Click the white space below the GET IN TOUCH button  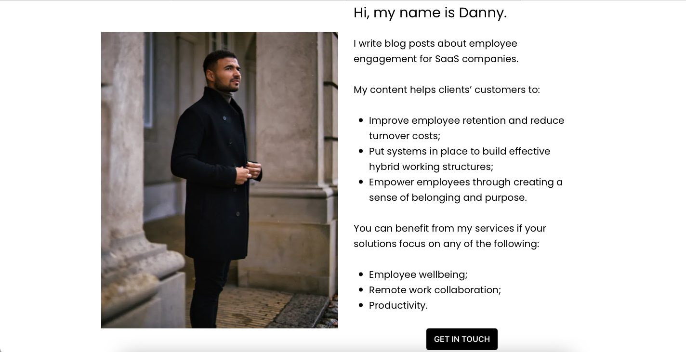(x=462, y=350)
